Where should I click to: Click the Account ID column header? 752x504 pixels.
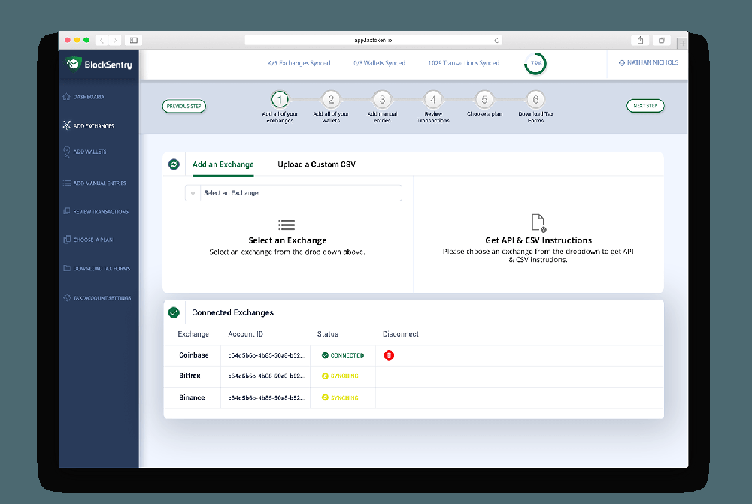pyautogui.click(x=246, y=334)
